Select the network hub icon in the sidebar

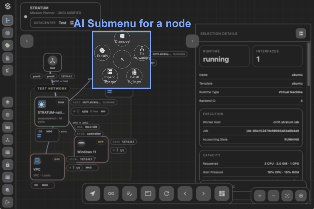coord(8,140)
